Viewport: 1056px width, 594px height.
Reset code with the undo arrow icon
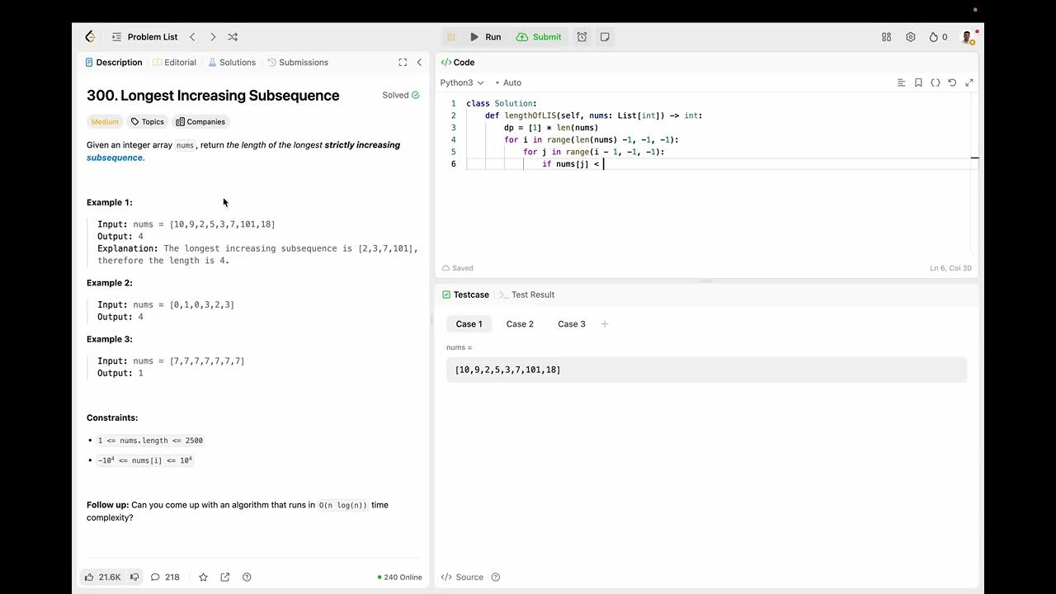tap(952, 82)
